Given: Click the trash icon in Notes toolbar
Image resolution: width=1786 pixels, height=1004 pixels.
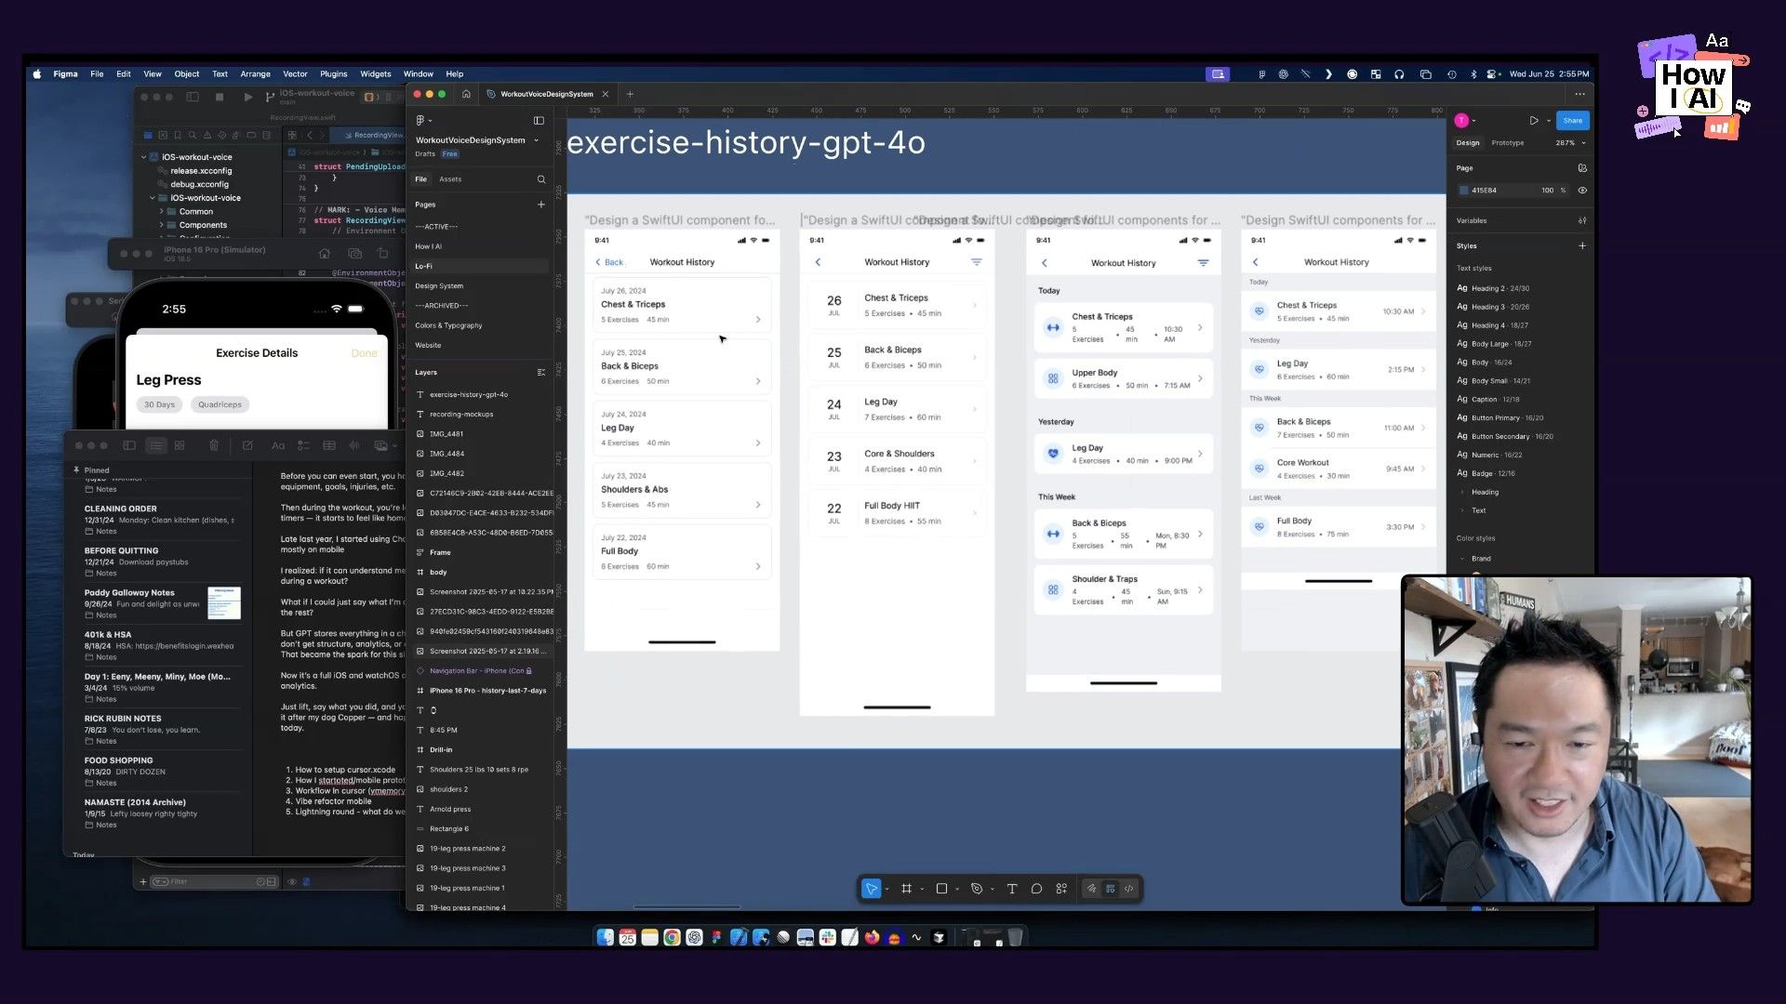Looking at the screenshot, I should coord(214,445).
